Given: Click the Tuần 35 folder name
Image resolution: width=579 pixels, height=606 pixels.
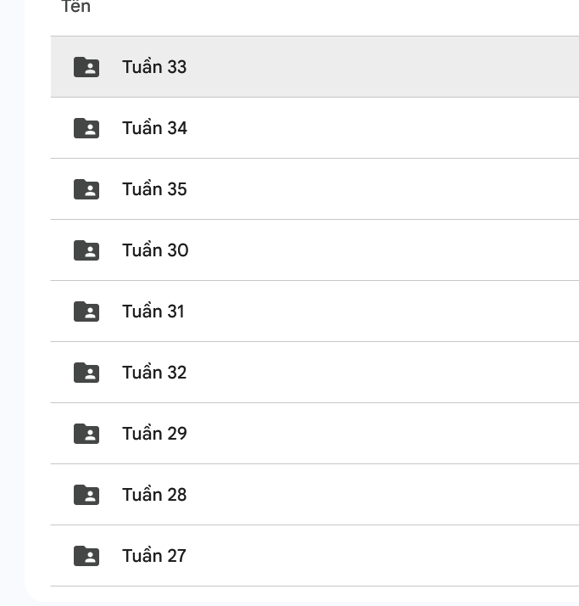Looking at the screenshot, I should pyautogui.click(x=154, y=189).
